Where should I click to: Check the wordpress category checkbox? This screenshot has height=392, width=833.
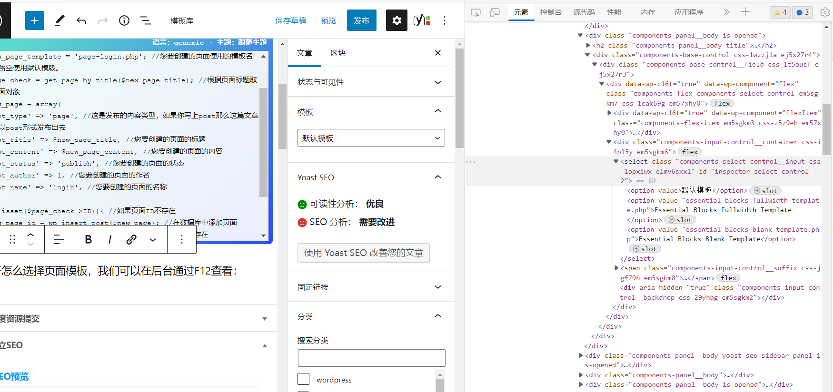pos(304,379)
